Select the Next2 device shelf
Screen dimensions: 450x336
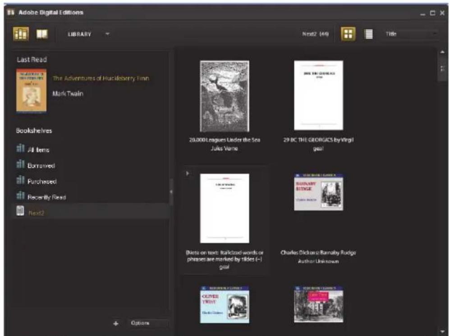[90, 212]
